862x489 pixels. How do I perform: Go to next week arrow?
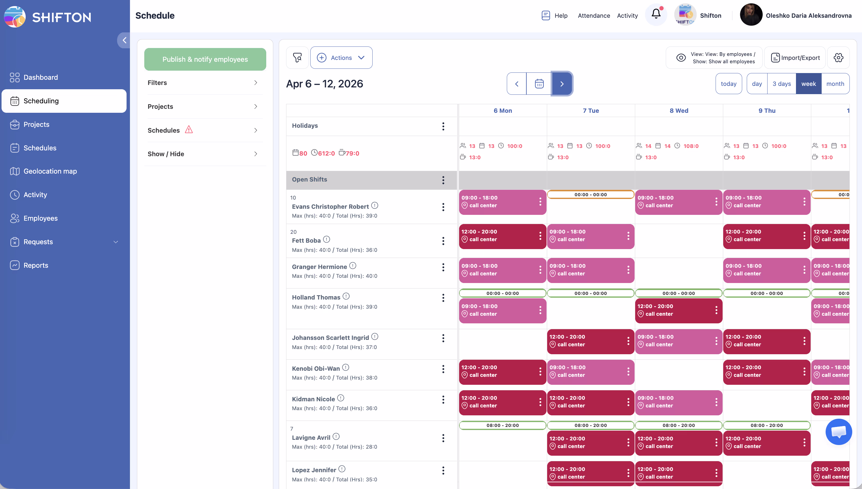coord(562,84)
